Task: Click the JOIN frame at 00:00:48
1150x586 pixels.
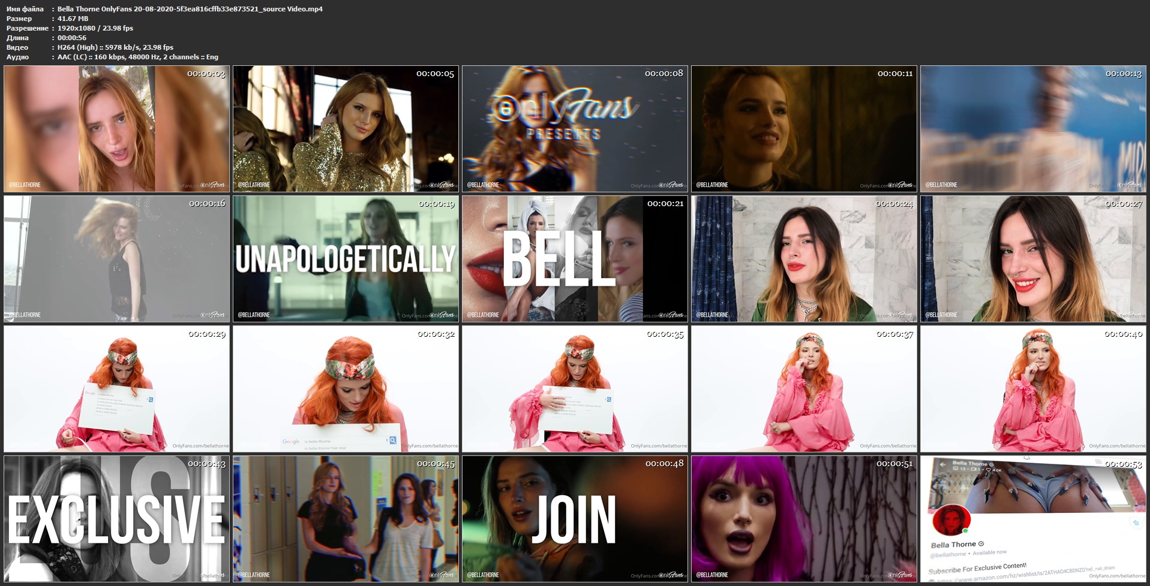Action: point(575,519)
